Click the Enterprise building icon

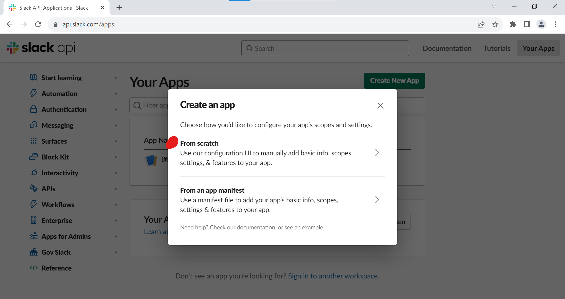pos(34,220)
